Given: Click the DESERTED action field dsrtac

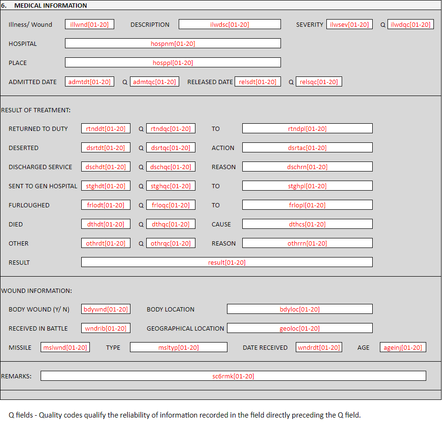Looking at the screenshot, I should (307, 148).
